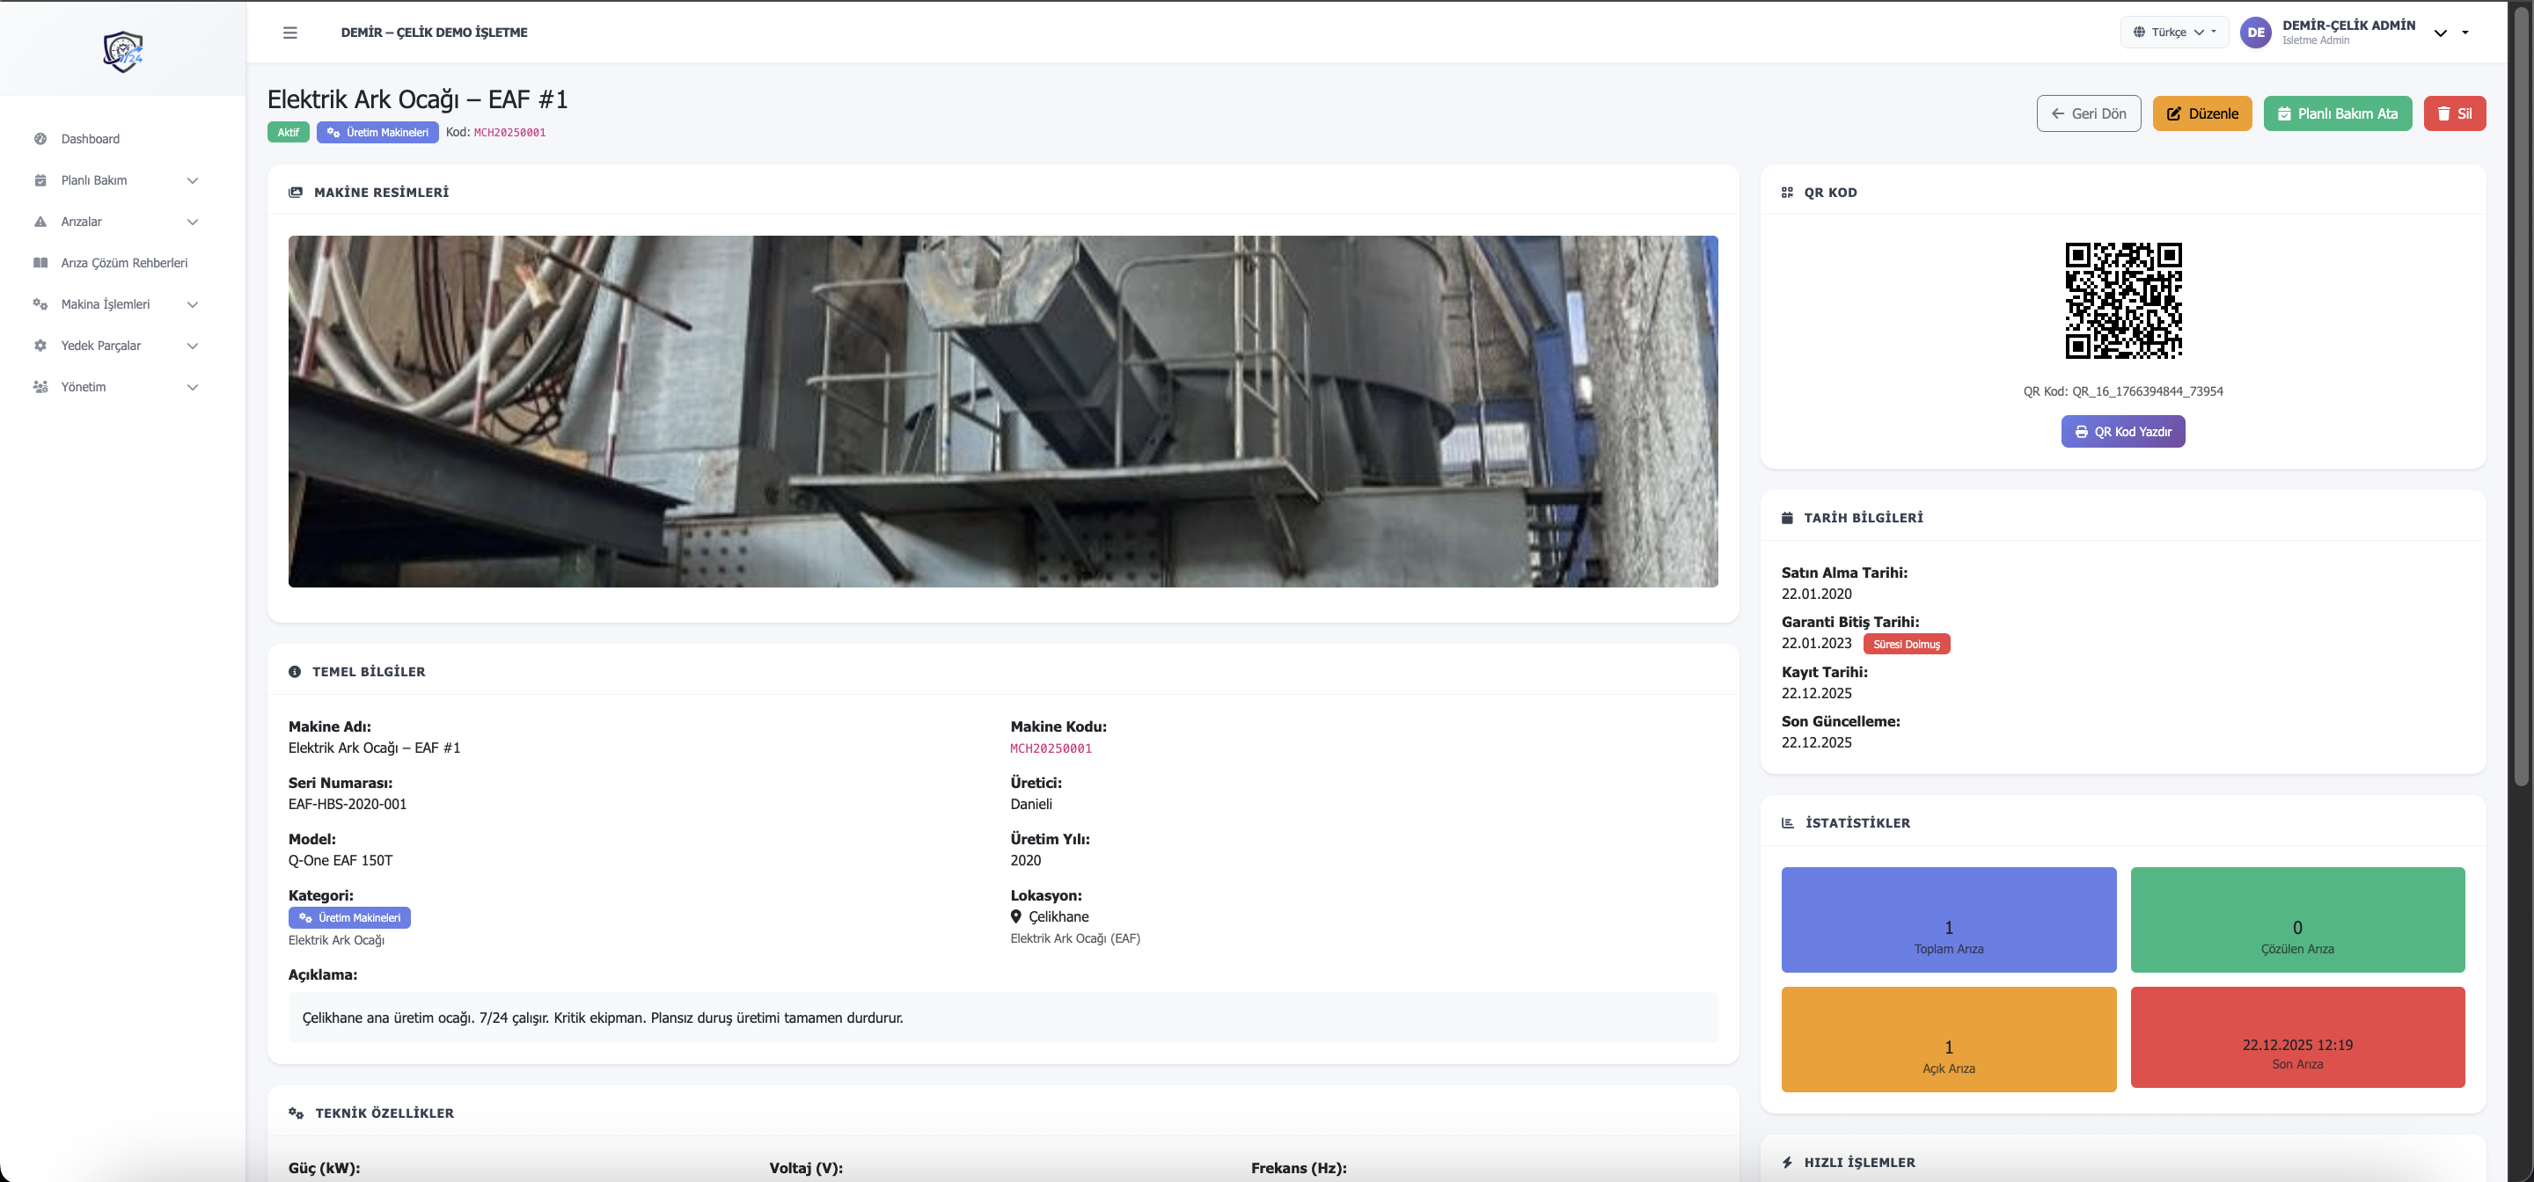This screenshot has height=1182, width=2534.
Task: Open the Türkçe language dropdown
Action: 2174,33
